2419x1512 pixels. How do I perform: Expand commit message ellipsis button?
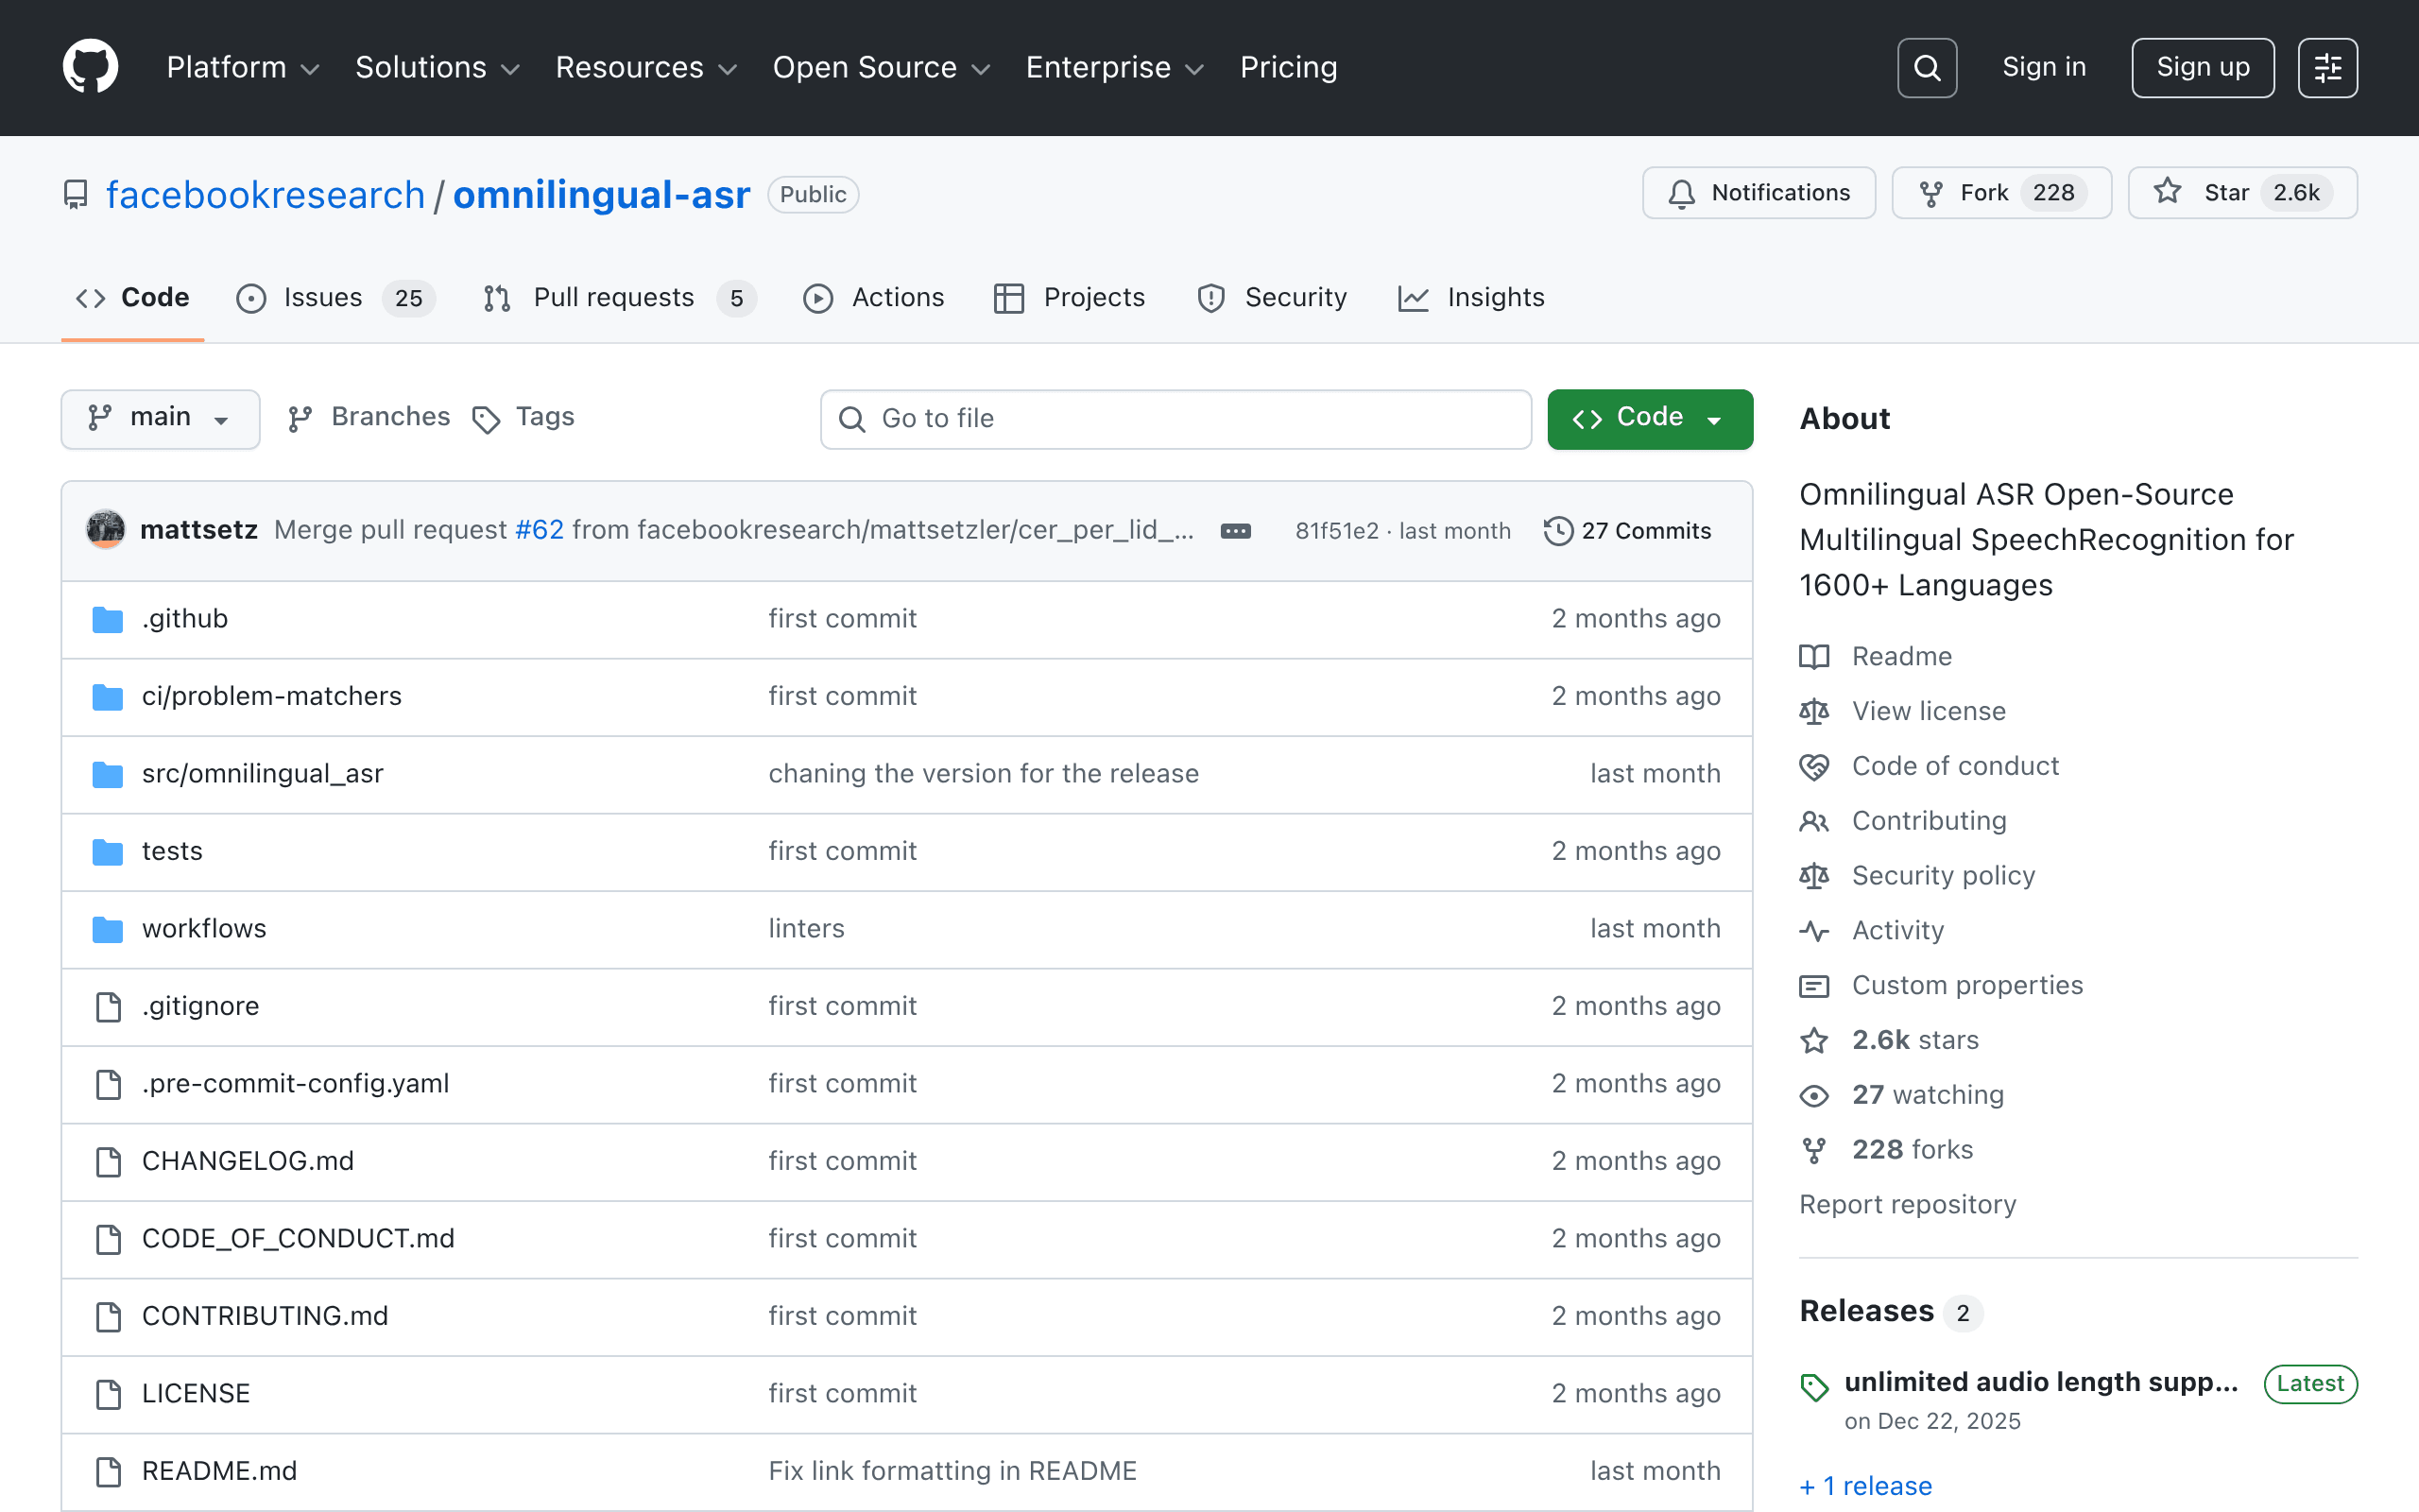1236,531
